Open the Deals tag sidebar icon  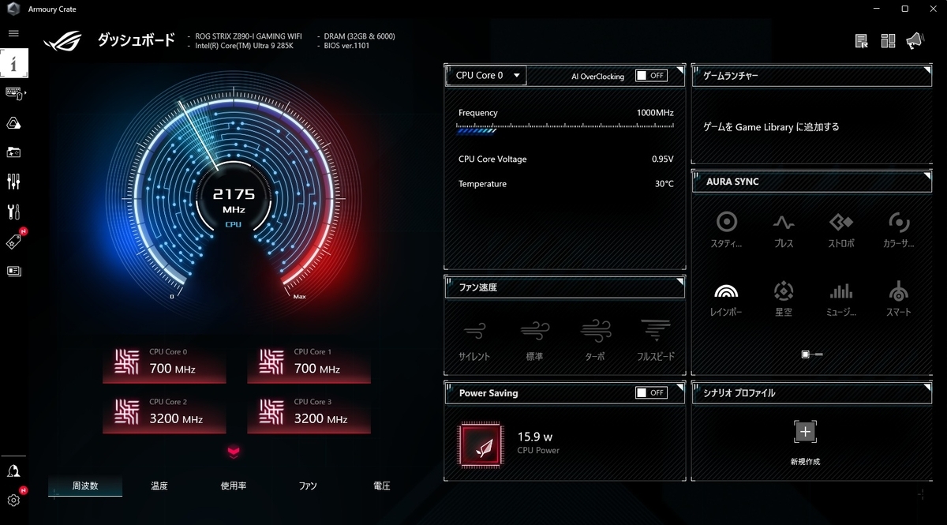pos(13,242)
